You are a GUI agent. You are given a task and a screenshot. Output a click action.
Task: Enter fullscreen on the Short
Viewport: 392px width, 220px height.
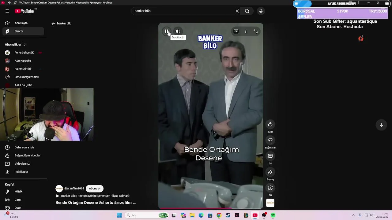pos(256,31)
